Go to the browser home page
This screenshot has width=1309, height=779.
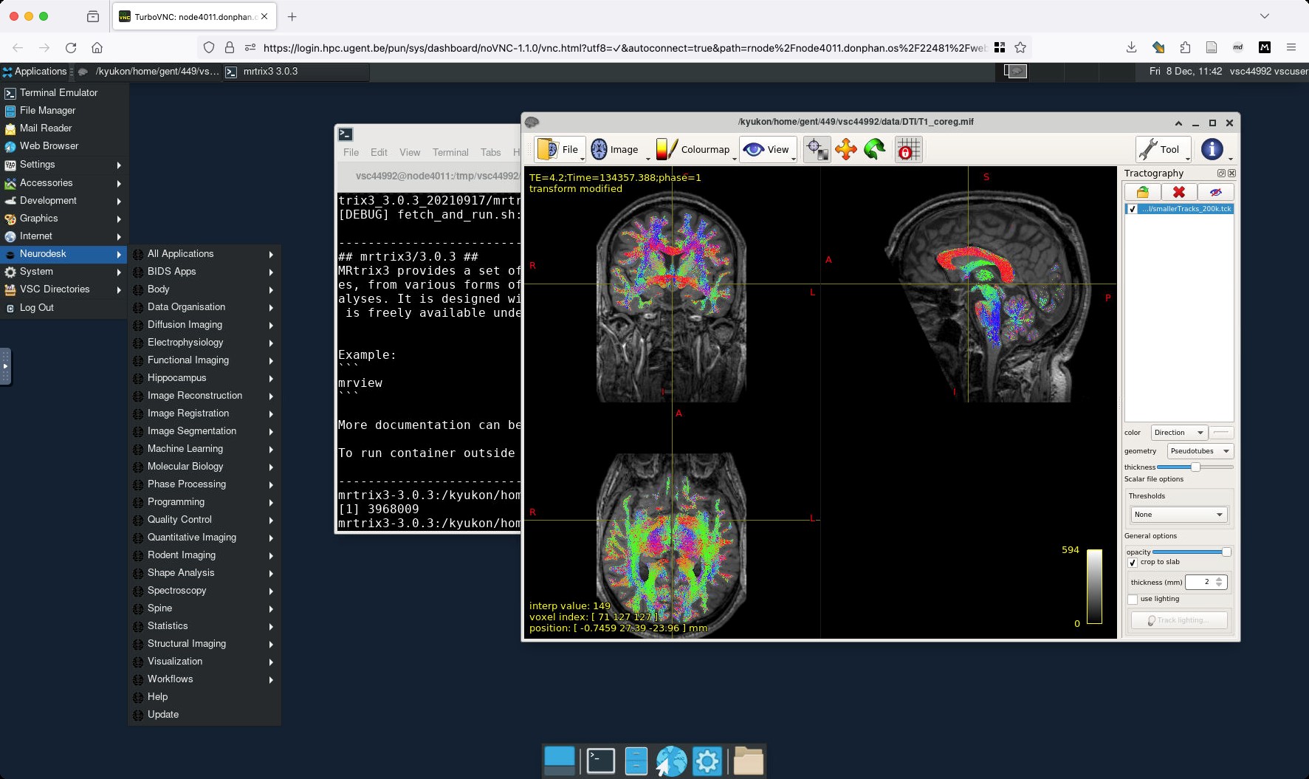97,47
